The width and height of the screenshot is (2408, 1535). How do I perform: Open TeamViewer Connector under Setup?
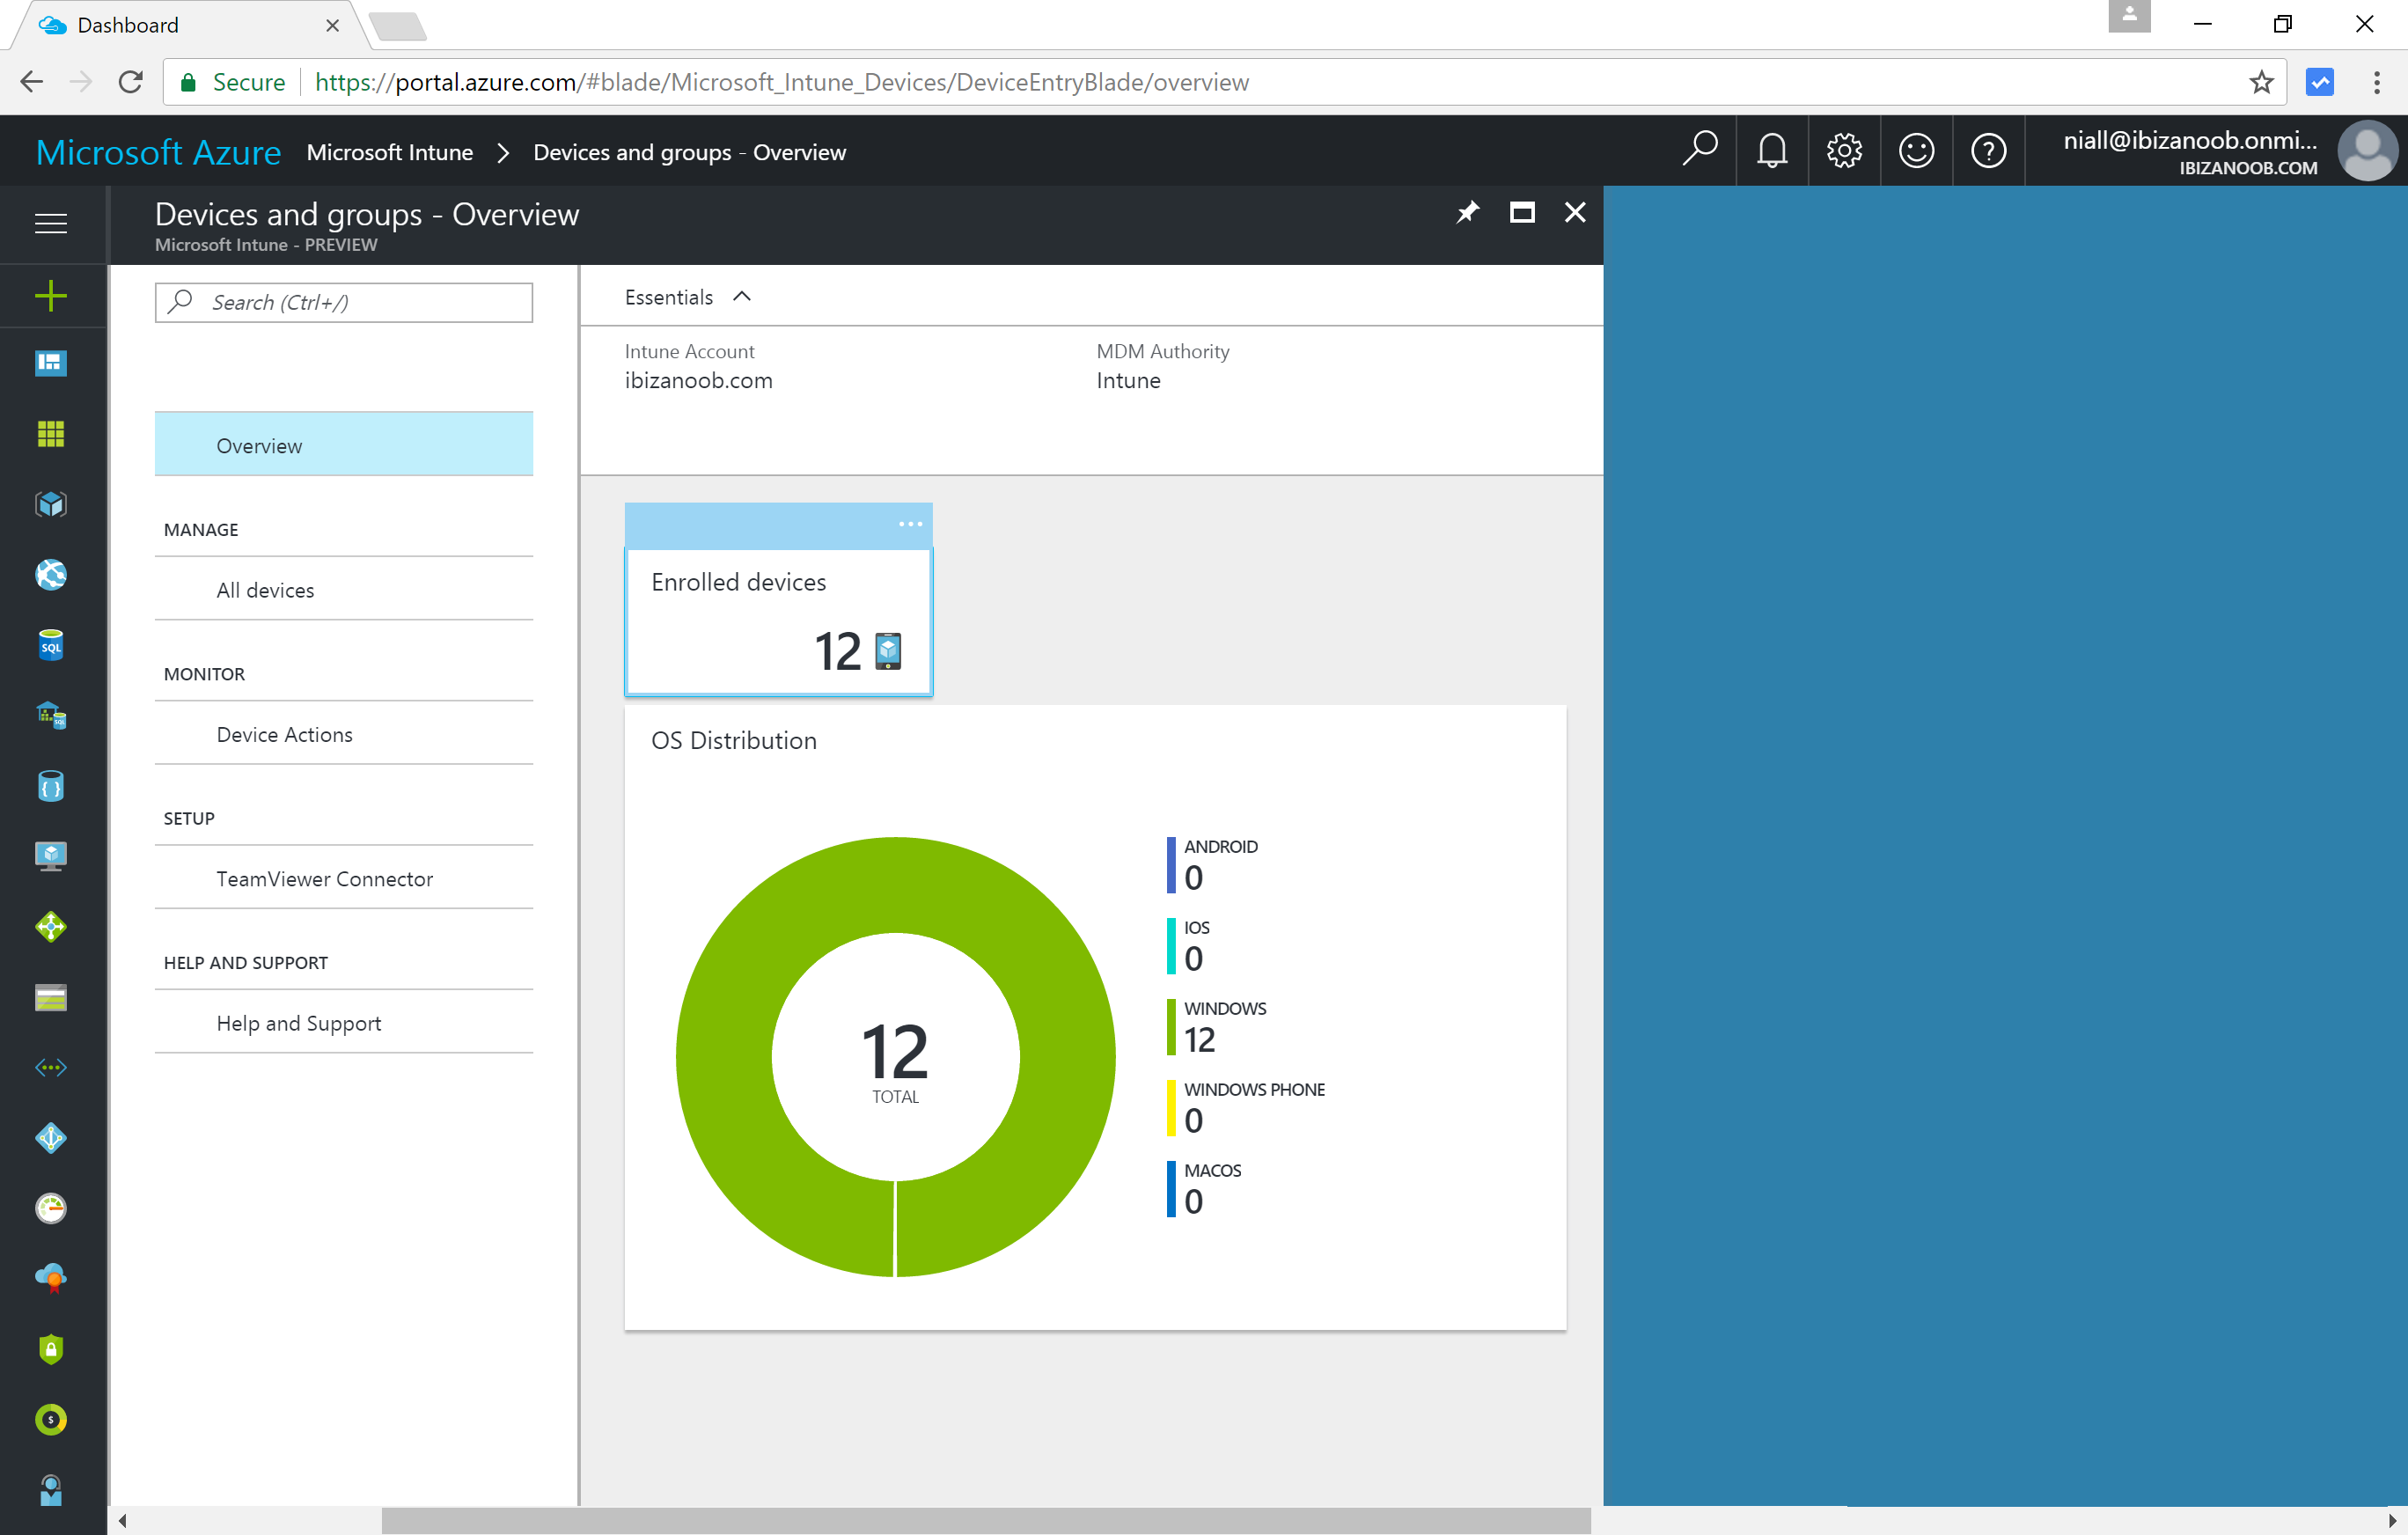click(x=344, y=878)
